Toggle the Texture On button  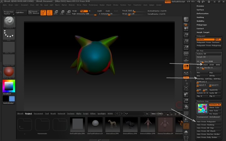point(215,104)
